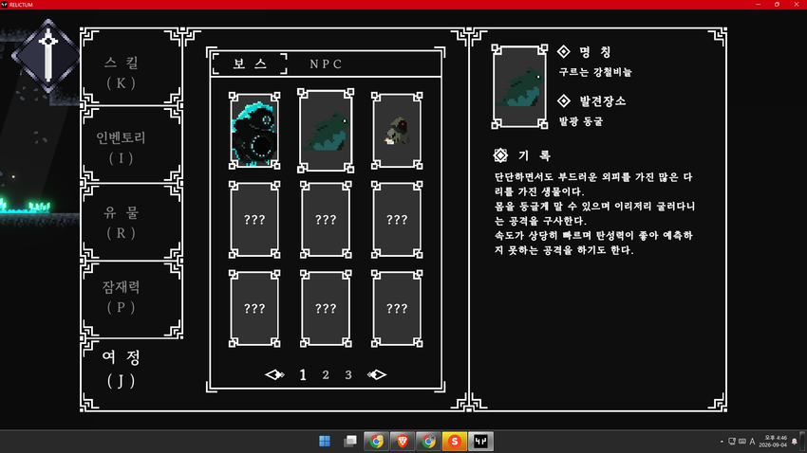Open the 유물 (R) menu tab
Viewport: 807px width, 453px height.
pyautogui.click(x=132, y=222)
